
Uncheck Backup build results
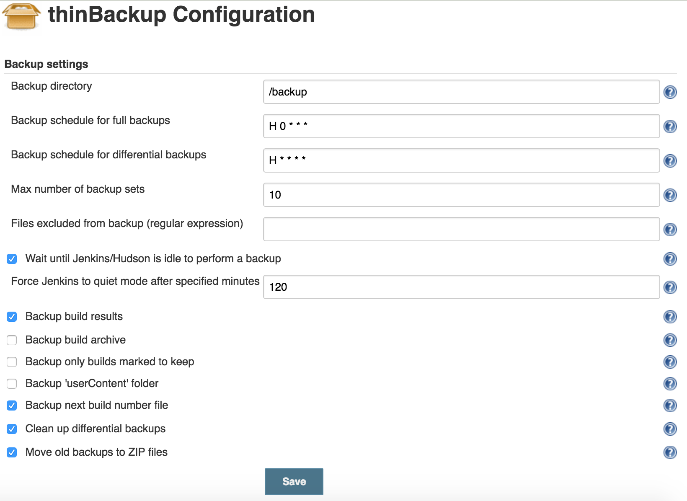[x=12, y=317]
